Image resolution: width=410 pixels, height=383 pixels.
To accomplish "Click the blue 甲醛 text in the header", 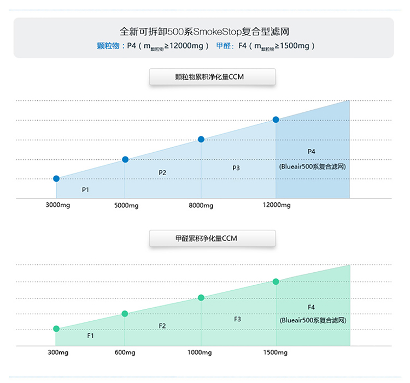I will [x=225, y=46].
